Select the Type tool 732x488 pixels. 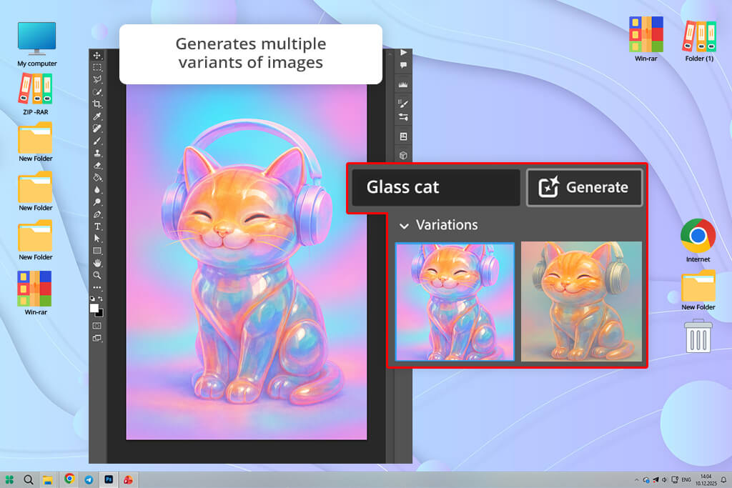[97, 226]
